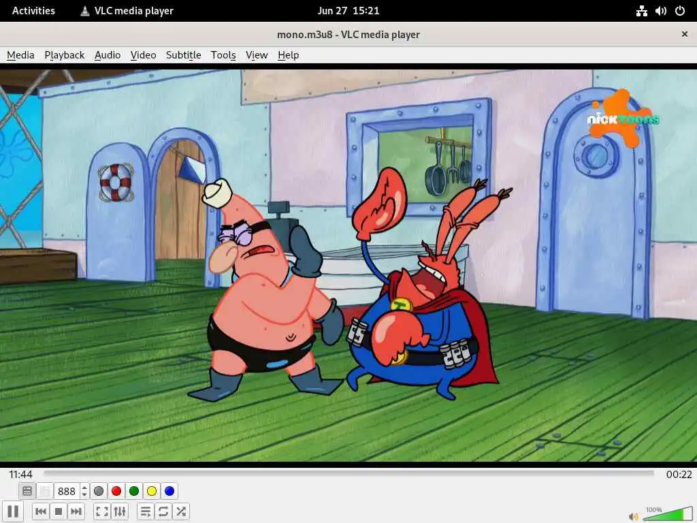
Task: Open extended settings and effects
Action: click(x=120, y=511)
